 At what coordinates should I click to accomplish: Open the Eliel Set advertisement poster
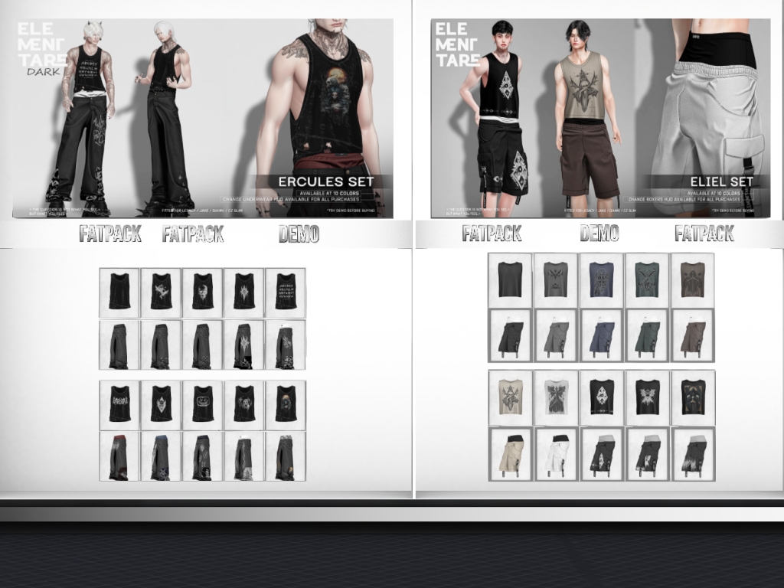point(600,118)
